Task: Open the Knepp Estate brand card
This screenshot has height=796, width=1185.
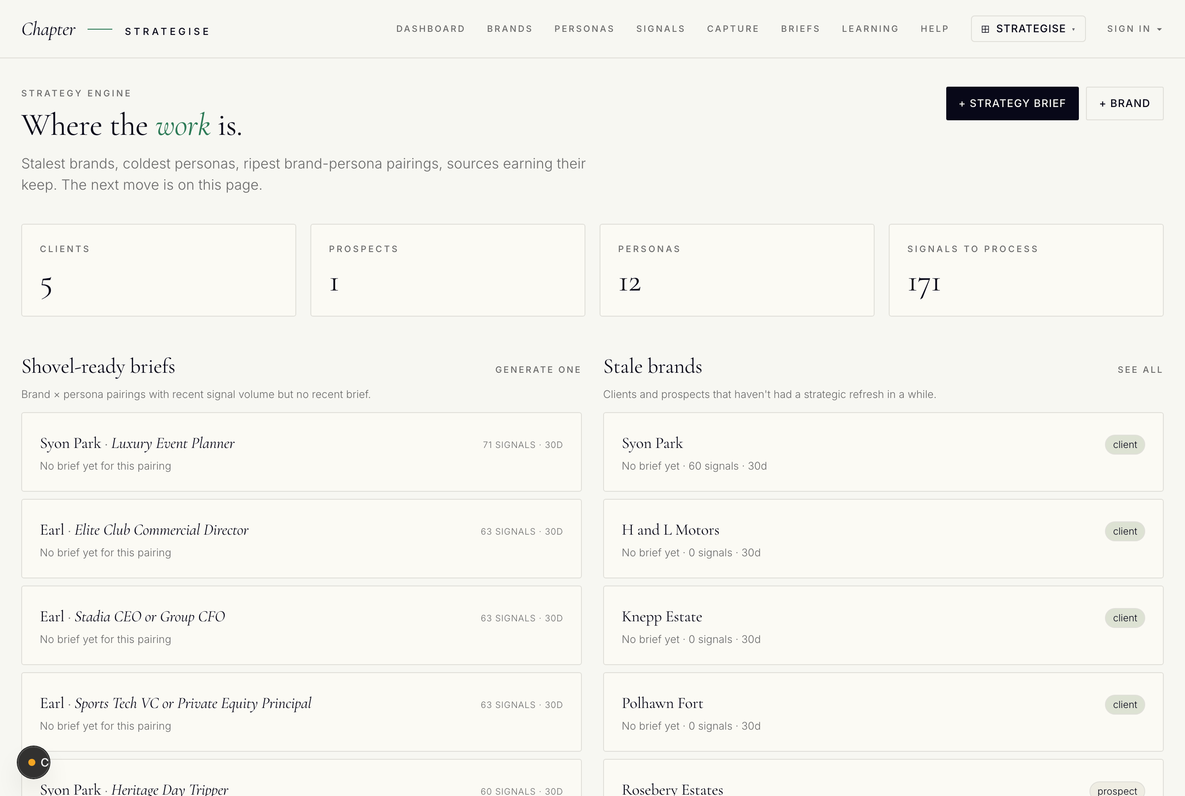Action: 883,625
